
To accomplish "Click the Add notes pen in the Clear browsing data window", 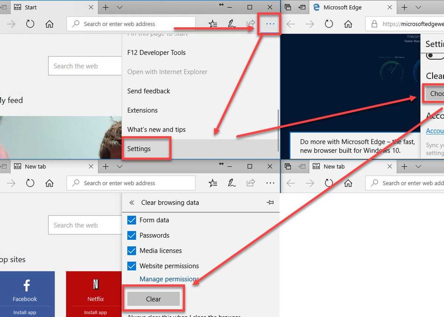I will point(232,183).
